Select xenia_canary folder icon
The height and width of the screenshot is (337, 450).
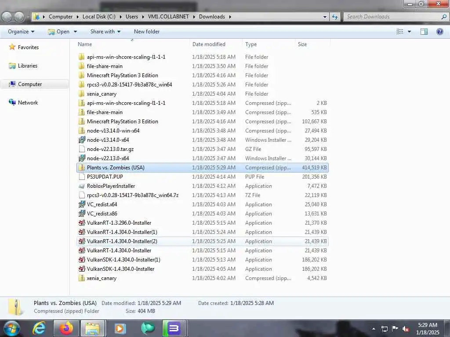(x=81, y=94)
